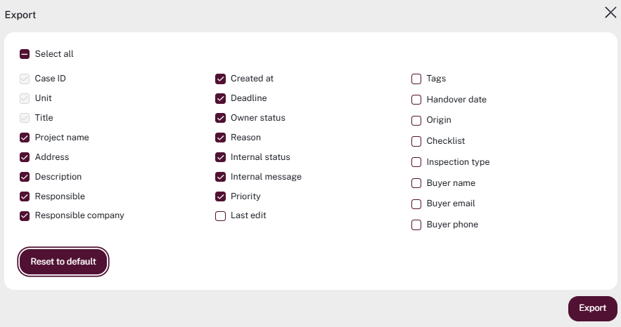Enable the Checklist field
Viewport: 621px width, 327px height.
pos(416,141)
